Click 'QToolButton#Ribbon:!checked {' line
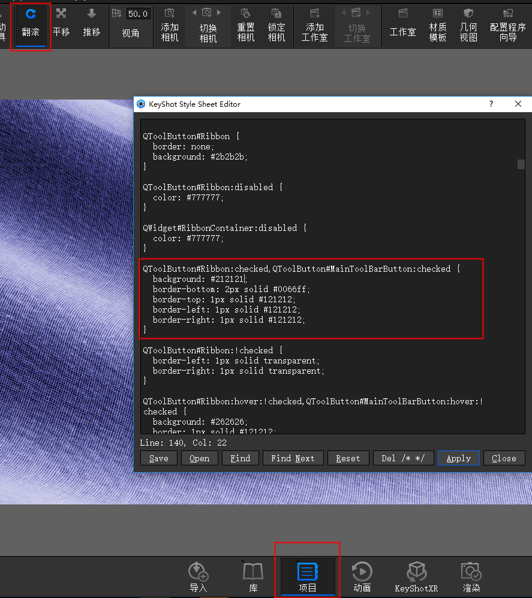 pyautogui.click(x=213, y=350)
